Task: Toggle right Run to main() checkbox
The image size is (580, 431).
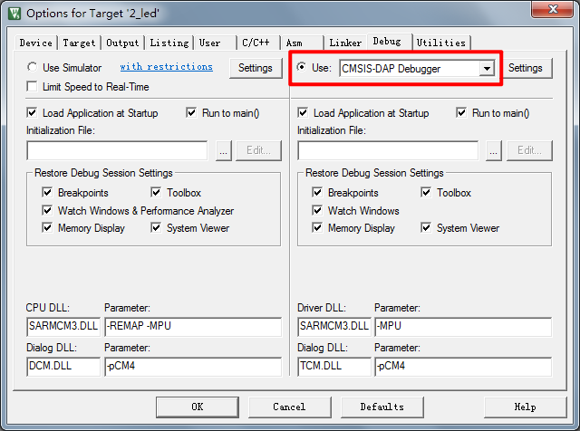Action: coord(462,113)
